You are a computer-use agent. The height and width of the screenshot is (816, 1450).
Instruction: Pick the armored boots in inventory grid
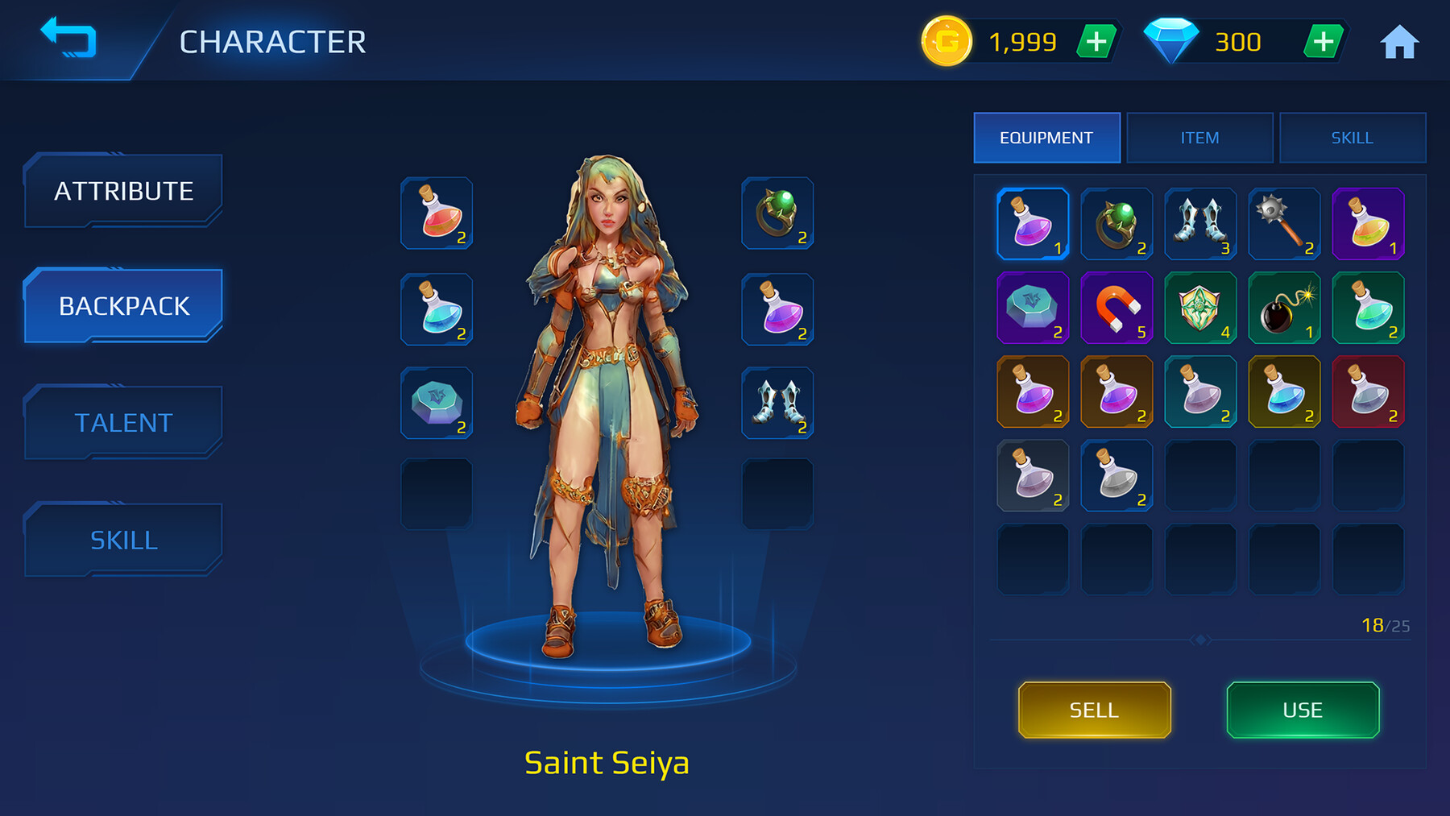click(1200, 224)
